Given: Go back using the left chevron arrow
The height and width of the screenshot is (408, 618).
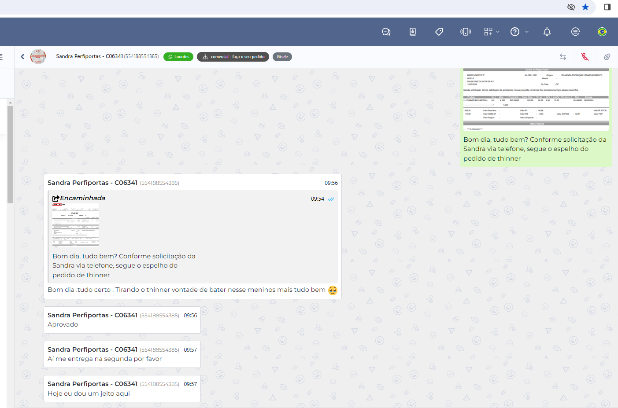Looking at the screenshot, I should 22,56.
